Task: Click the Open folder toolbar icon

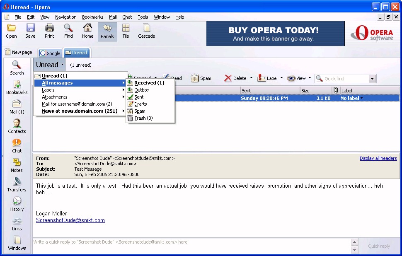Action: click(x=11, y=28)
